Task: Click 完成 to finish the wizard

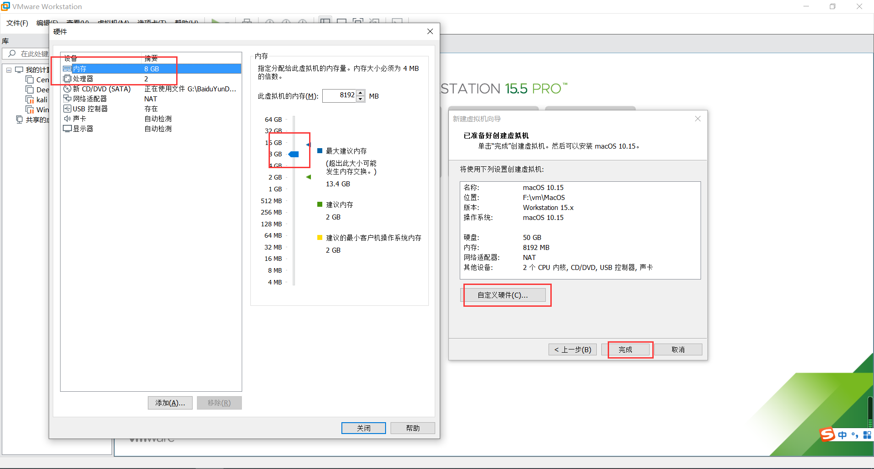Action: click(625, 349)
